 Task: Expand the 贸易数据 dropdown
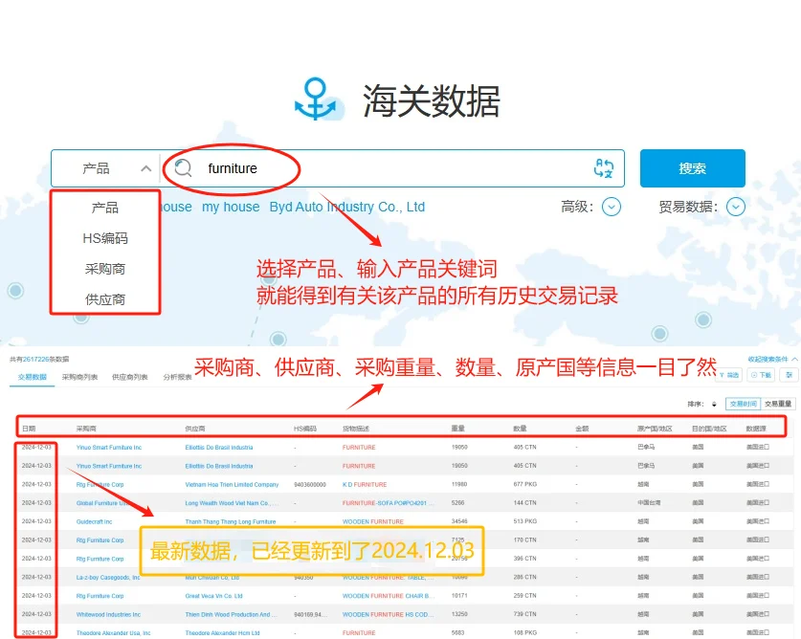click(x=736, y=207)
